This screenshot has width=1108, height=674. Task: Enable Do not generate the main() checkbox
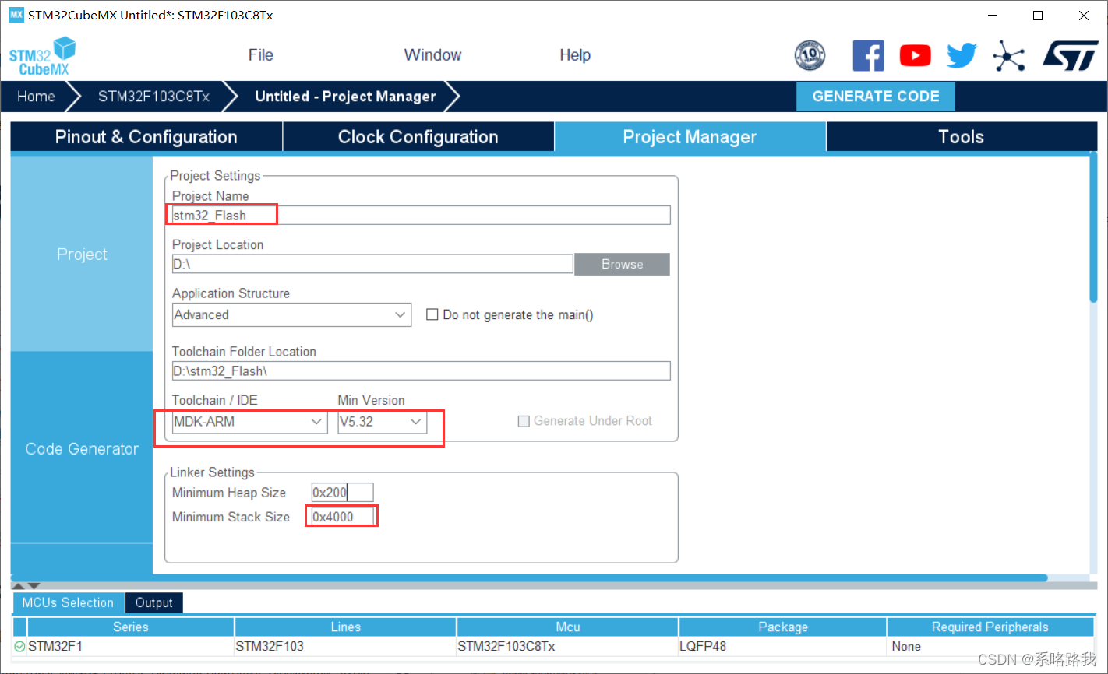coord(432,314)
